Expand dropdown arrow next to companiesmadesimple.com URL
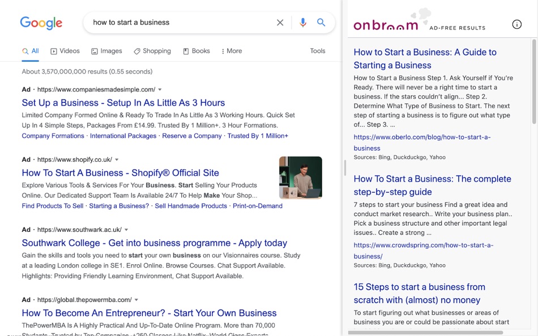The width and height of the screenshot is (538, 336). tap(160, 90)
